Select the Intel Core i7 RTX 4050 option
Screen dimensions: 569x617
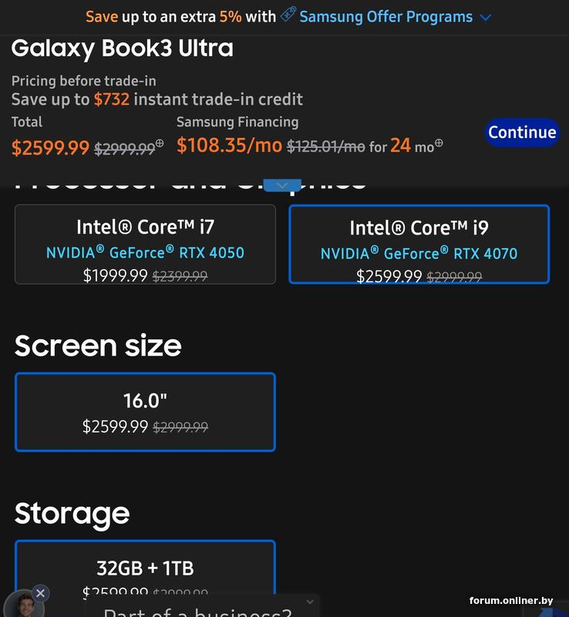pos(145,244)
